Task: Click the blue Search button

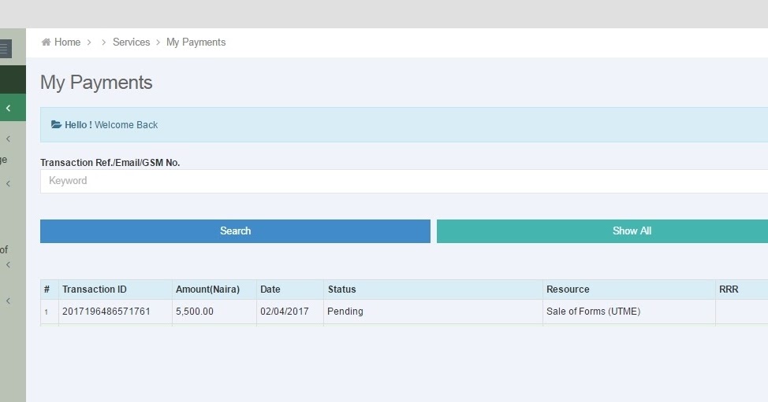Action: tap(235, 231)
